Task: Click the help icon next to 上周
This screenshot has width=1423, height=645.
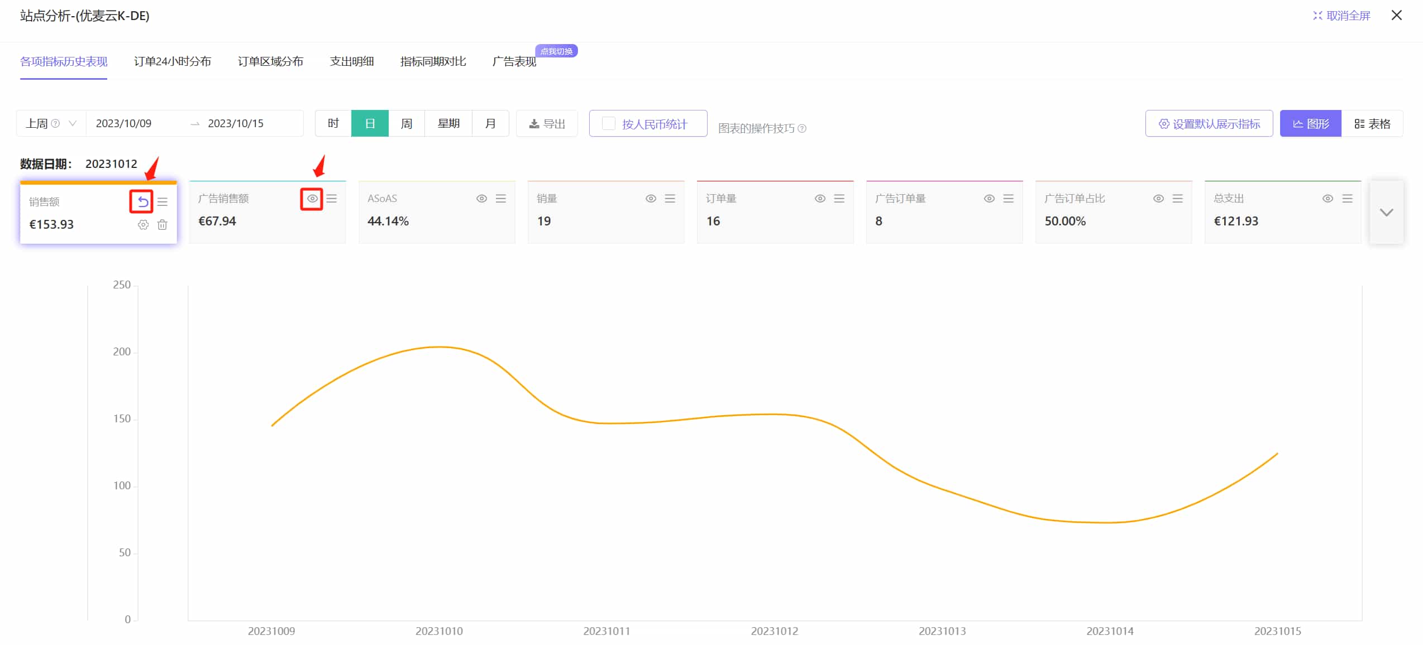Action: [55, 123]
